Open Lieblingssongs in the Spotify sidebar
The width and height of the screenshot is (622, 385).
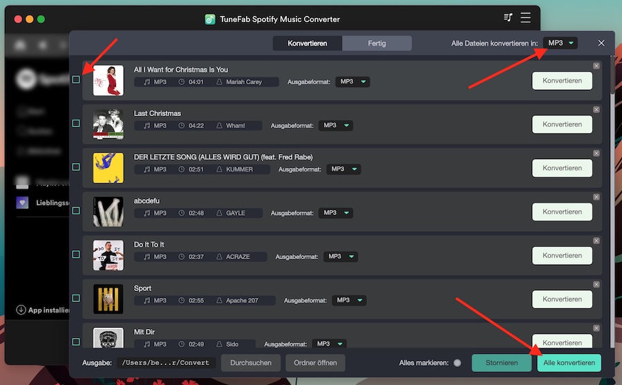click(43, 203)
